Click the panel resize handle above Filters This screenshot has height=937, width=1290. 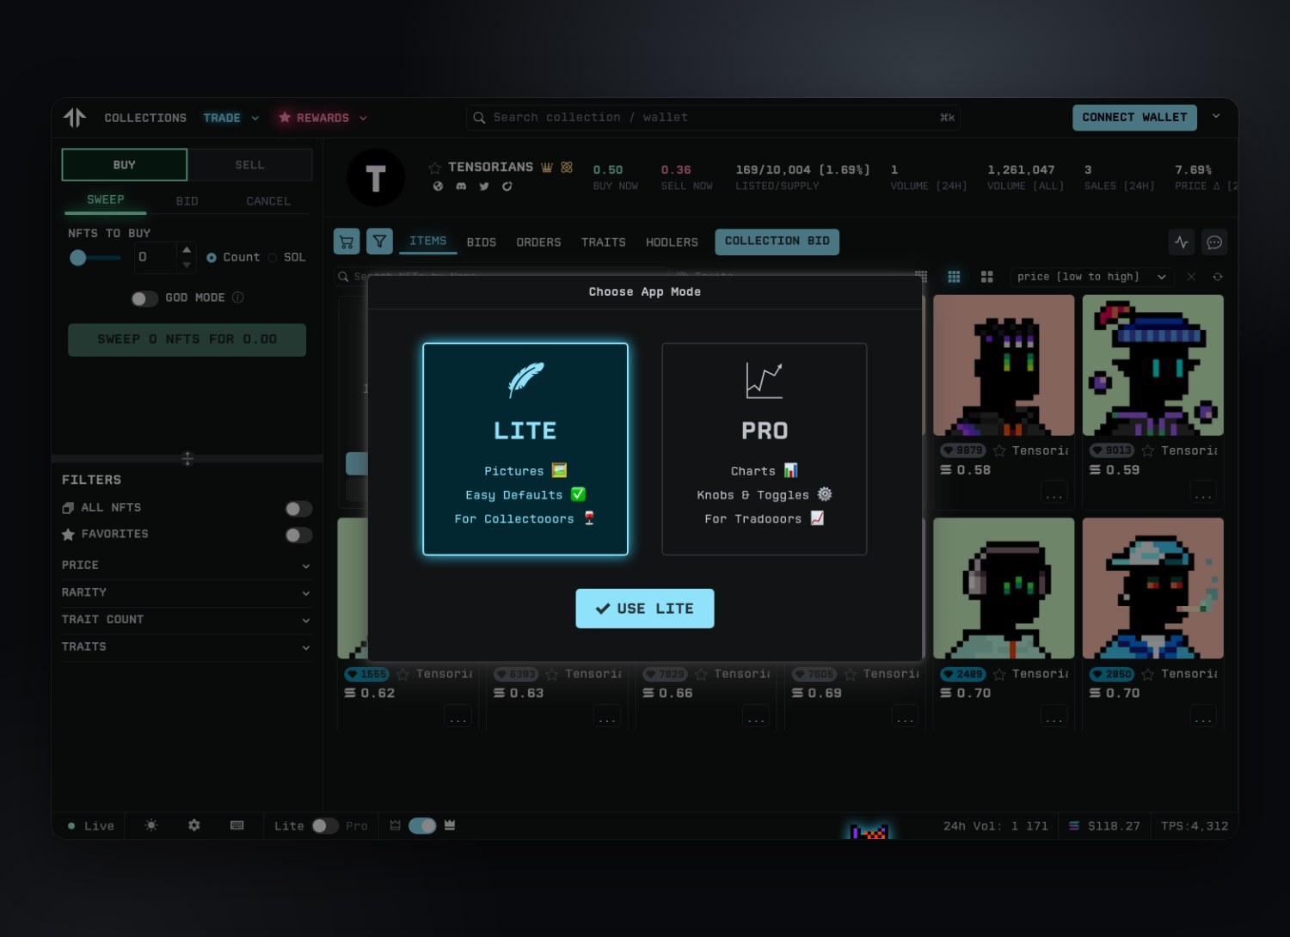click(187, 459)
